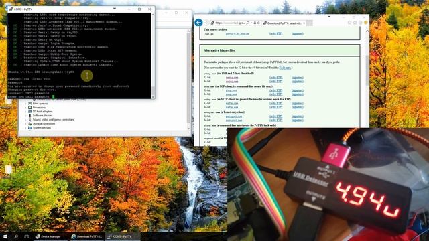429x241 pixels.
Task: Expand System devices in Device Manager
Action: click(26, 128)
